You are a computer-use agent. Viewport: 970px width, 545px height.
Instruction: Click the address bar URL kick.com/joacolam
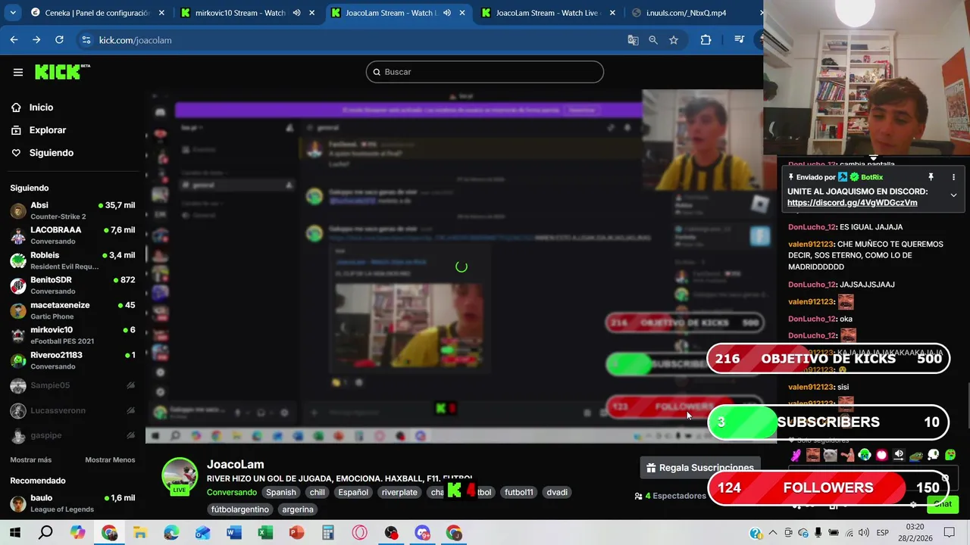click(x=135, y=40)
